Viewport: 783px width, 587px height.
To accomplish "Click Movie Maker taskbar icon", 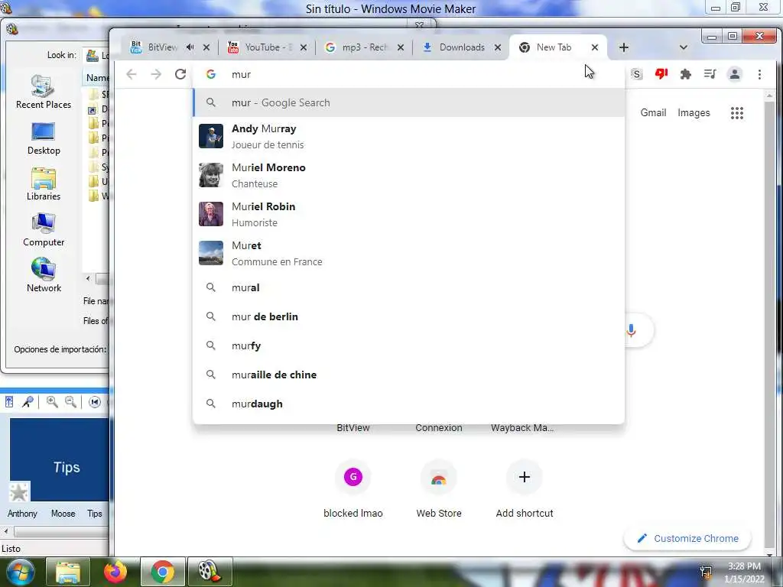I will pos(210,572).
